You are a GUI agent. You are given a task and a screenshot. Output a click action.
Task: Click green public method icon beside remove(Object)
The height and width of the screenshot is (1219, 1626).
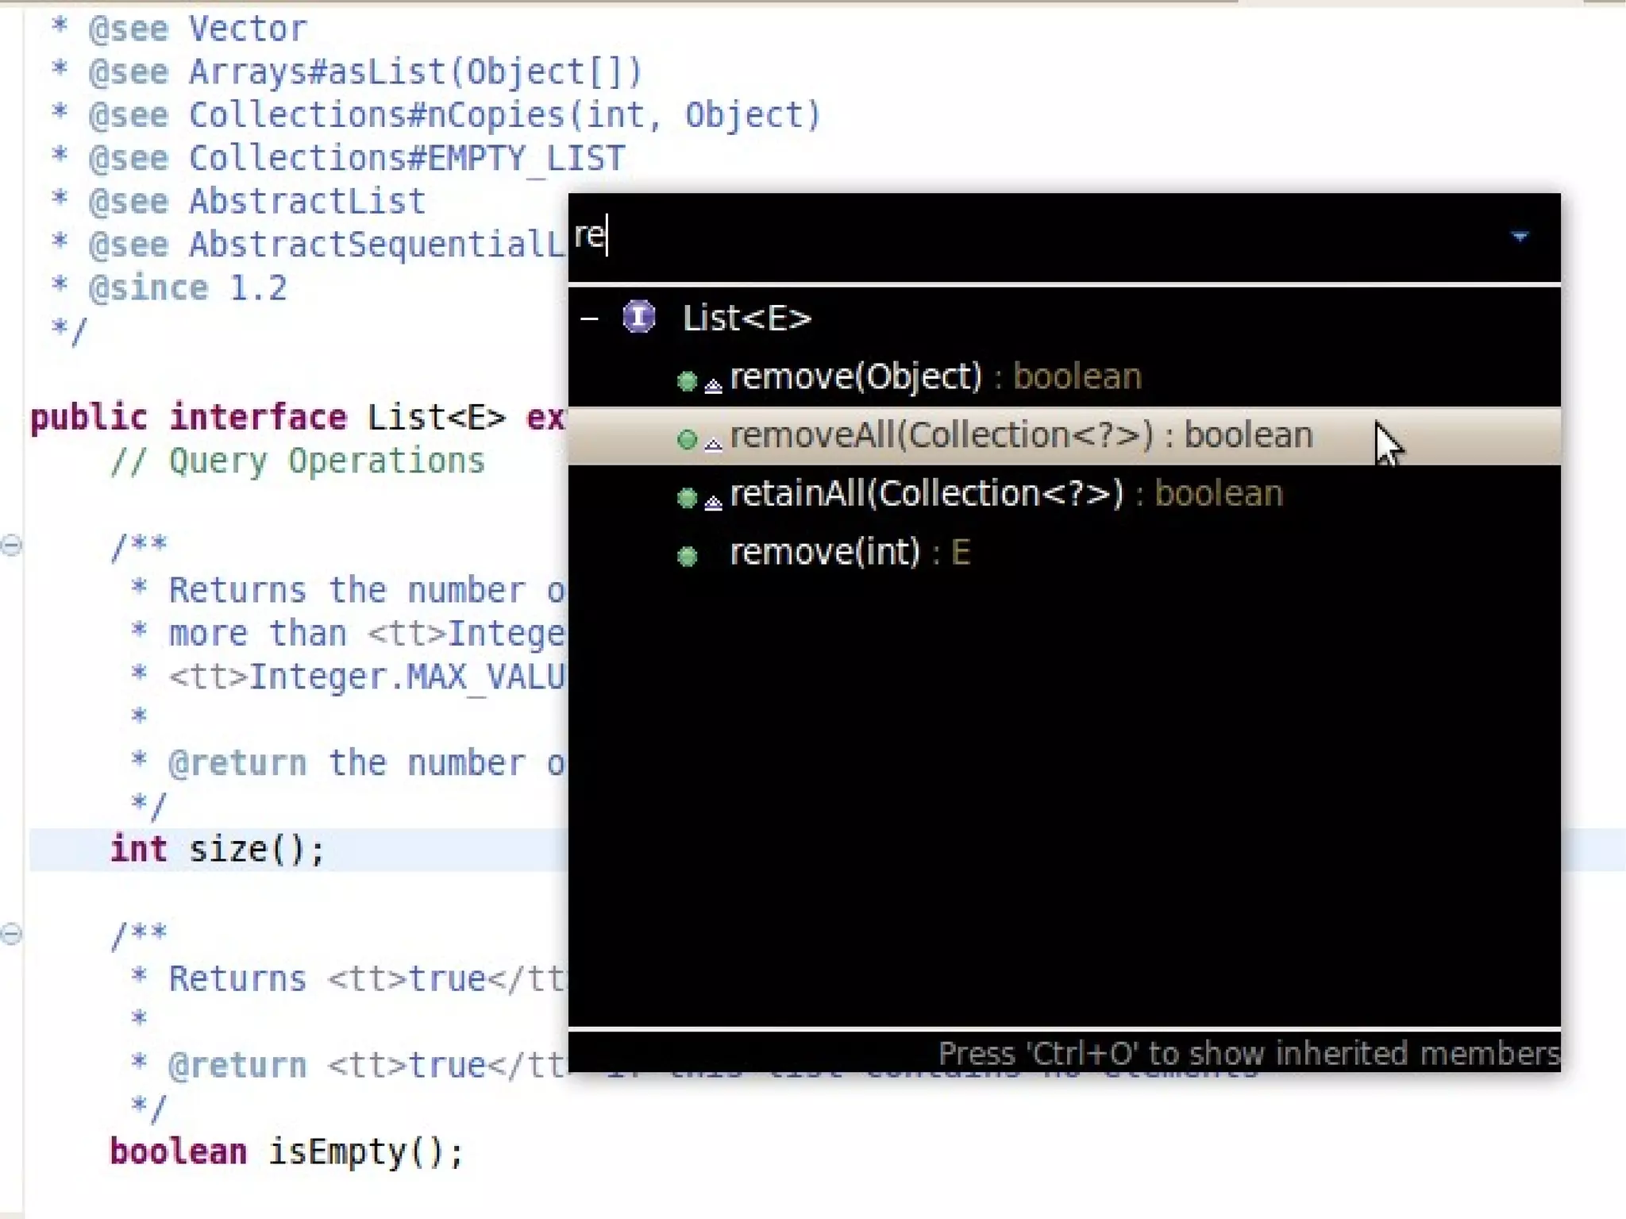point(687,381)
